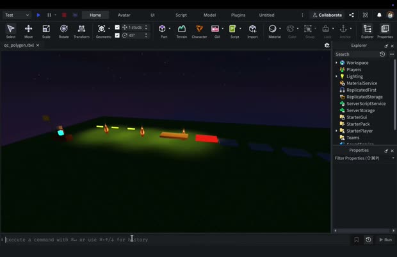Viewport: 397px width, 257px height.
Task: Open the share icon beside Collaborate
Action: click(x=352, y=15)
